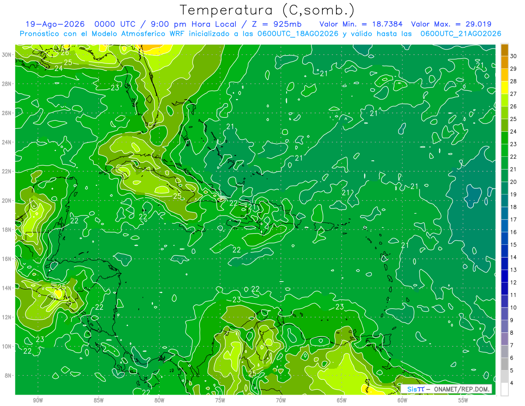
Task: Click the "16N" latitude axis label
Action: point(7,259)
